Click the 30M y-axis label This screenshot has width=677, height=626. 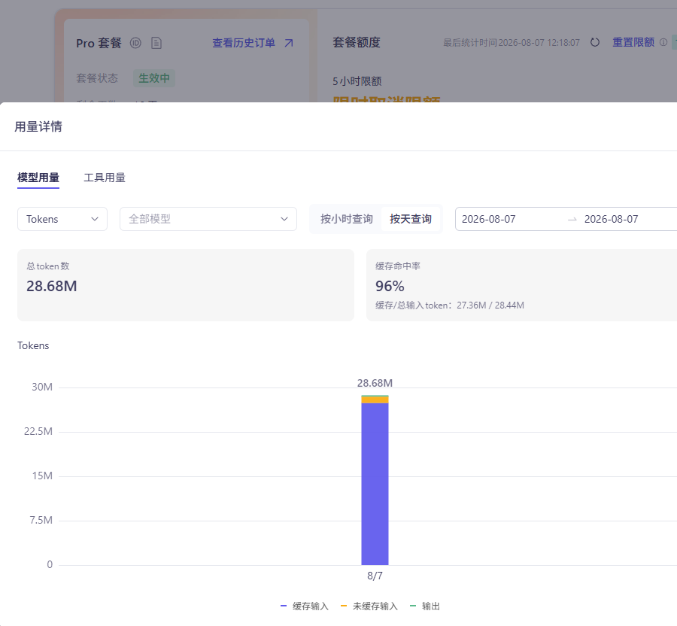point(42,387)
